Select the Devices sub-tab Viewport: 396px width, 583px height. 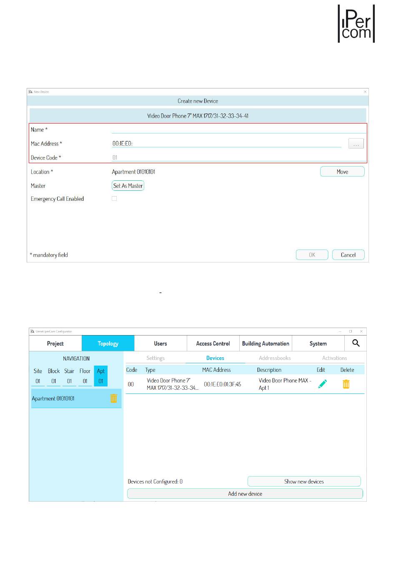[x=215, y=358]
